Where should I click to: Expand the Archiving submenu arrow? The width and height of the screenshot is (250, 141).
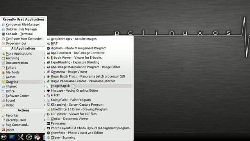click(x=45, y=58)
